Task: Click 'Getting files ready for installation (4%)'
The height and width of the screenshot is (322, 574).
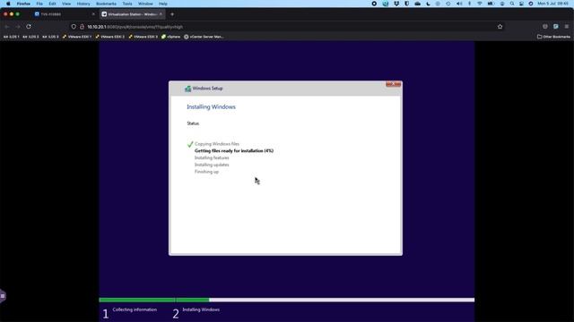Action: coord(234,151)
